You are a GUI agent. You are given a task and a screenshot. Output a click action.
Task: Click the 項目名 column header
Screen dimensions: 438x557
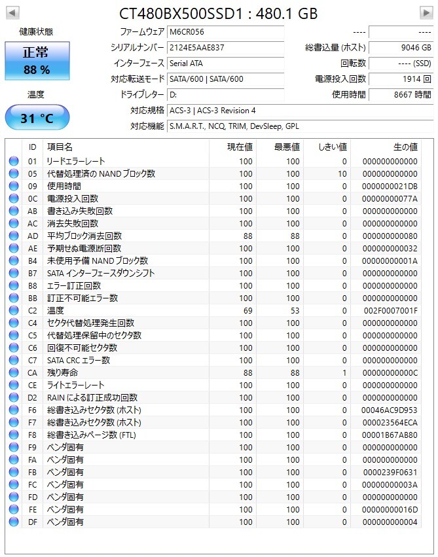[x=126, y=147]
